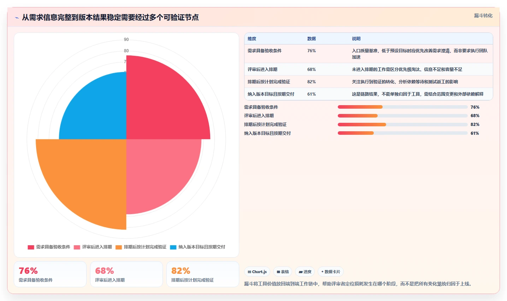Click the Chart.js chip
Screen dimensions: 507x301
(257, 272)
